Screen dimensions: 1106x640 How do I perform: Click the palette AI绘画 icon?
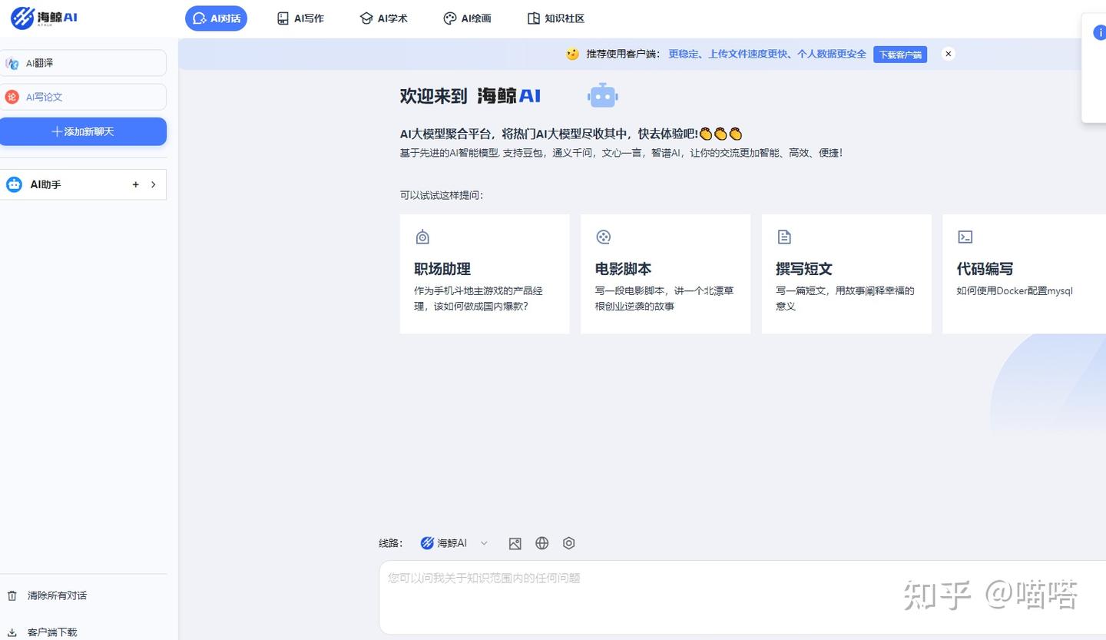[450, 18]
